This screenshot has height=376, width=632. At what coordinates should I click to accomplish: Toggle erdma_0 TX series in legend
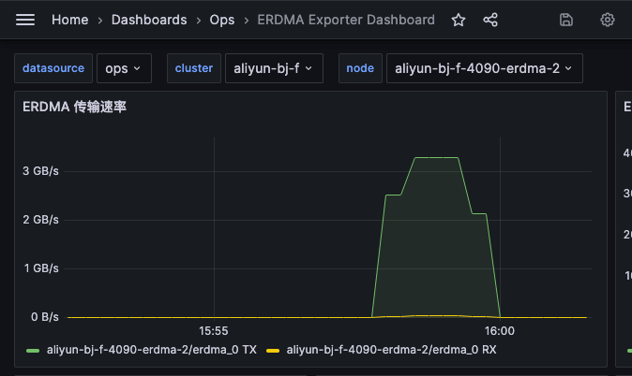tap(152, 349)
